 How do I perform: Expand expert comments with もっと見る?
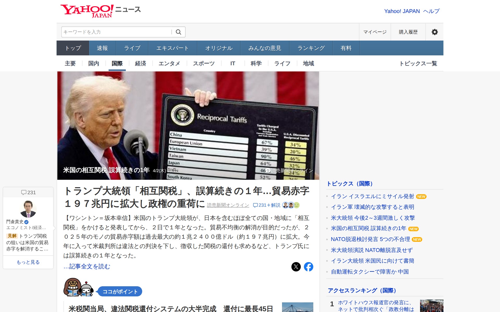[x=28, y=262]
